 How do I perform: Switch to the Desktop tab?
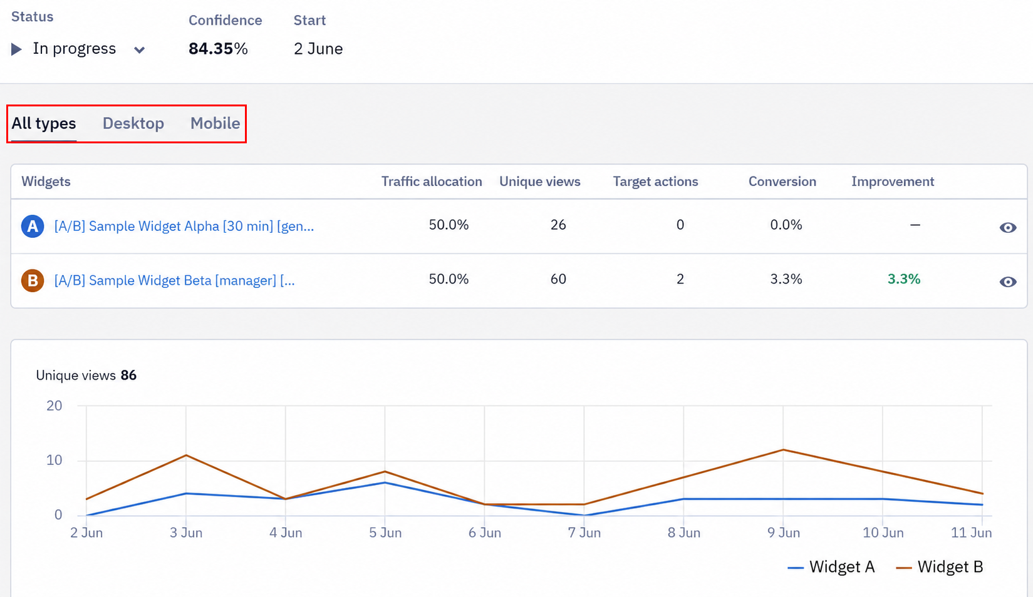coord(133,123)
